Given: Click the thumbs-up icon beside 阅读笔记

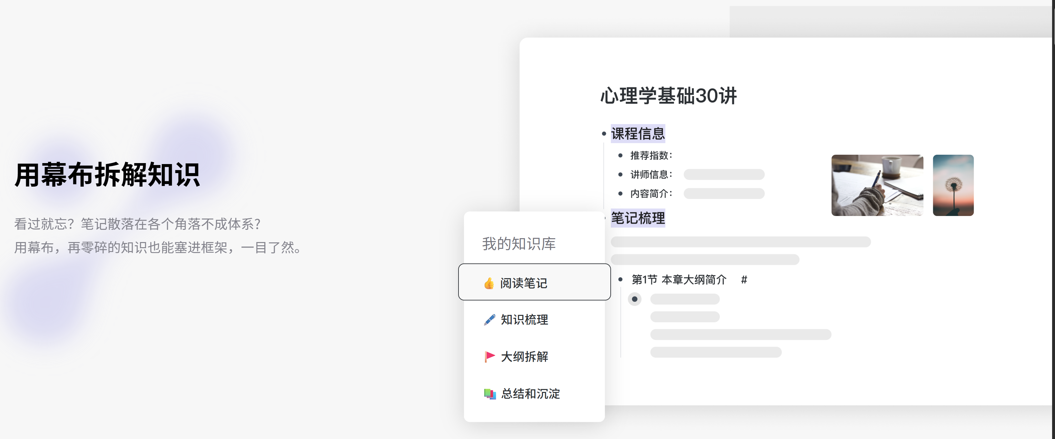Looking at the screenshot, I should pyautogui.click(x=488, y=283).
